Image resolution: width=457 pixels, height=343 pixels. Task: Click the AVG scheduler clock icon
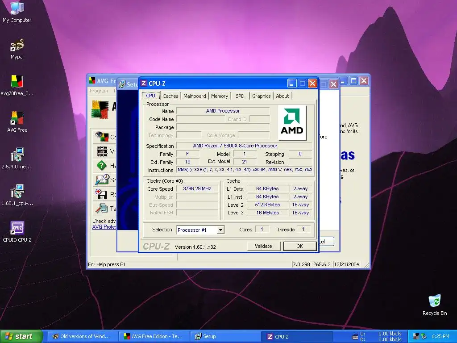pyautogui.click(x=102, y=180)
